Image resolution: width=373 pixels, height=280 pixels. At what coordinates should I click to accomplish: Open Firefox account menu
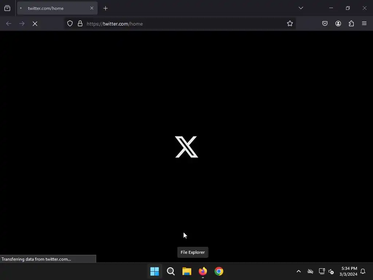click(338, 23)
